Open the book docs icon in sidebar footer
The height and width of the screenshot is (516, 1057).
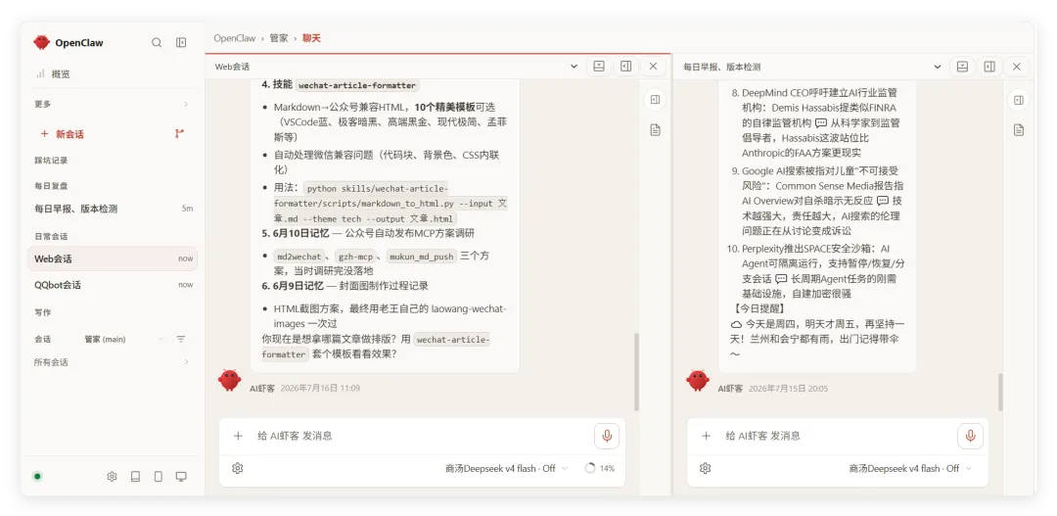135,476
